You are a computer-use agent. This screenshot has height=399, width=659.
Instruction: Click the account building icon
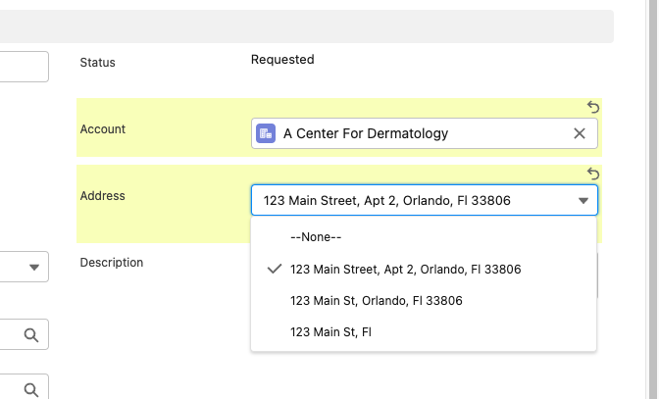(x=266, y=133)
